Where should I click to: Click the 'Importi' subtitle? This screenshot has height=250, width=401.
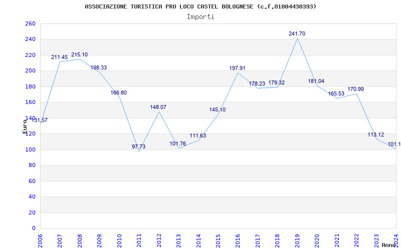tap(200, 17)
